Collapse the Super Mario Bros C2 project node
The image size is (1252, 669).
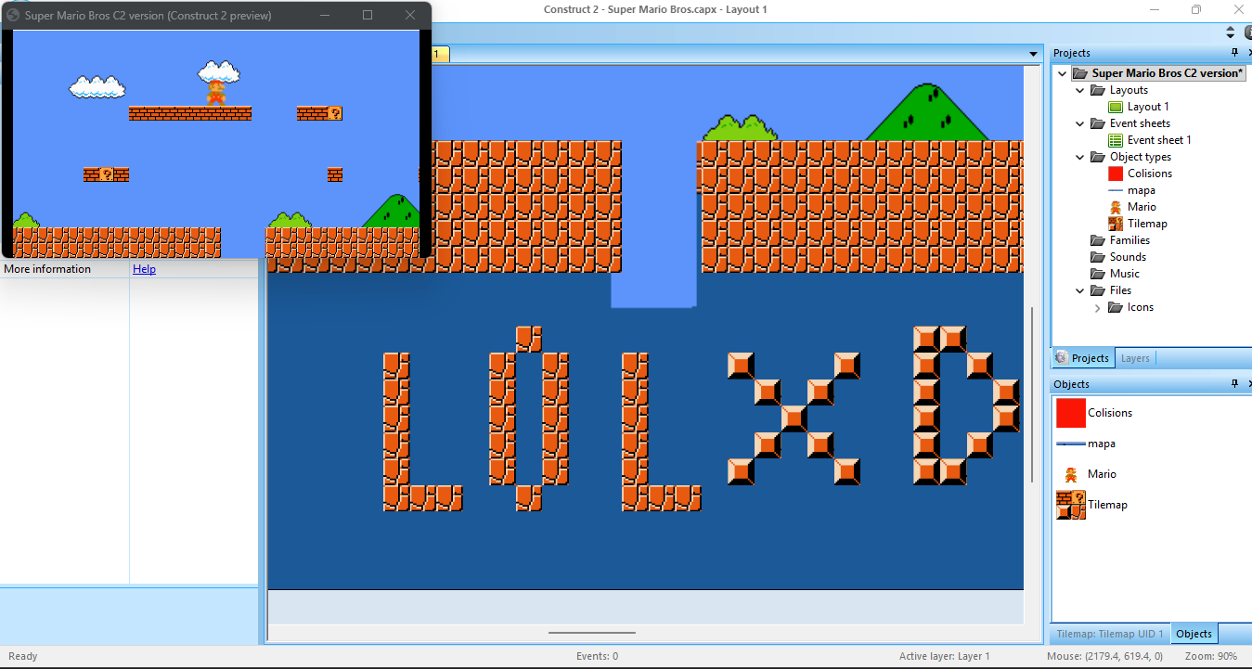(1063, 73)
